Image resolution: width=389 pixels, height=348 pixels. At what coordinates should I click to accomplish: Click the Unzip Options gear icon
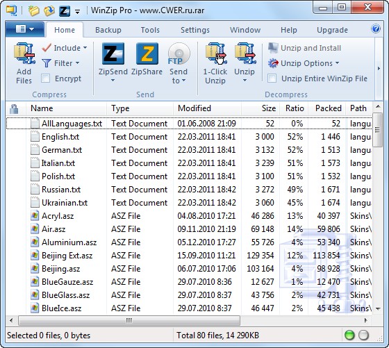(x=273, y=63)
